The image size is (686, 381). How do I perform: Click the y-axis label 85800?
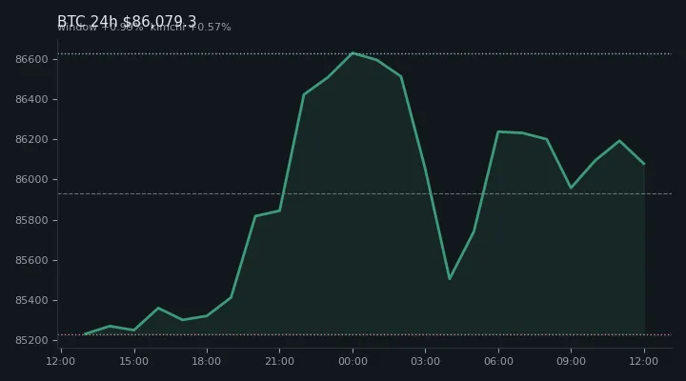click(31, 220)
